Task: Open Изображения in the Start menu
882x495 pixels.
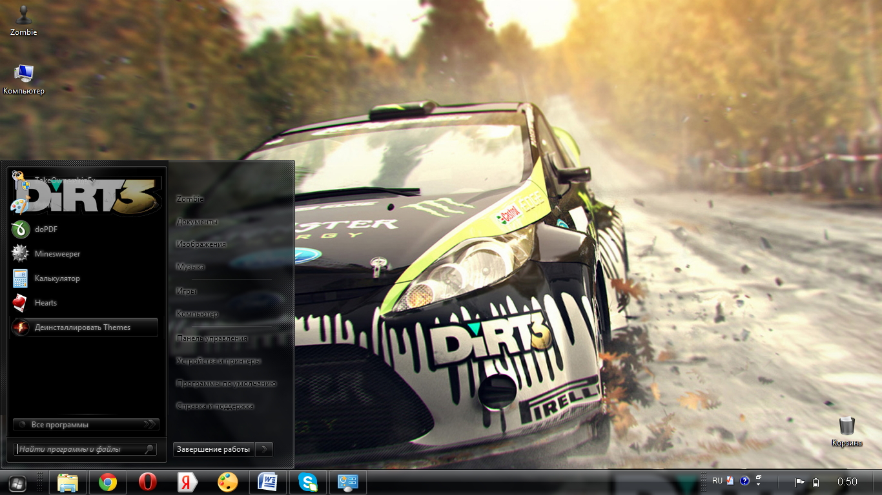Action: click(x=201, y=244)
